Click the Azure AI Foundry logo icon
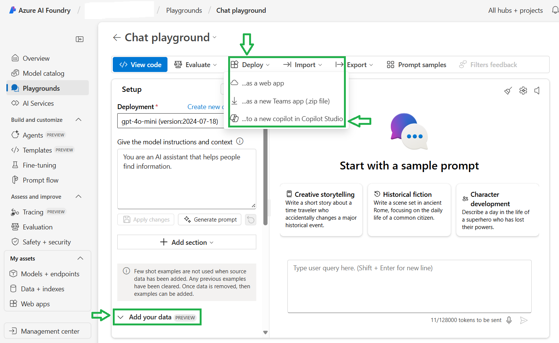 12,10
